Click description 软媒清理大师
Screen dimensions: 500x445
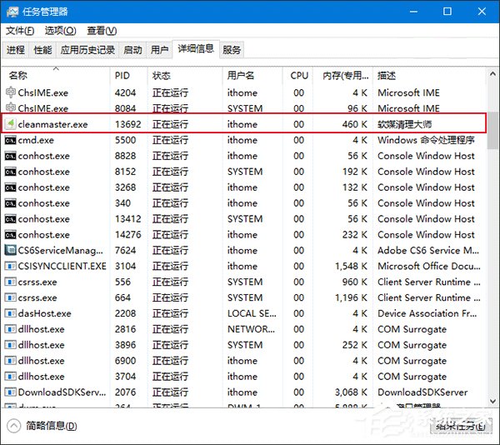click(x=405, y=124)
